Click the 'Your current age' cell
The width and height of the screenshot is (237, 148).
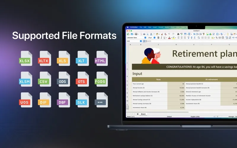(150, 84)
